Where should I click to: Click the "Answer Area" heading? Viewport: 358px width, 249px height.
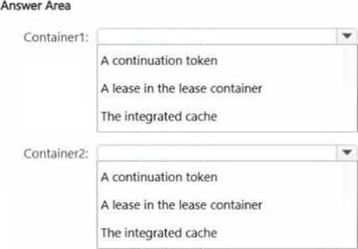click(36, 6)
